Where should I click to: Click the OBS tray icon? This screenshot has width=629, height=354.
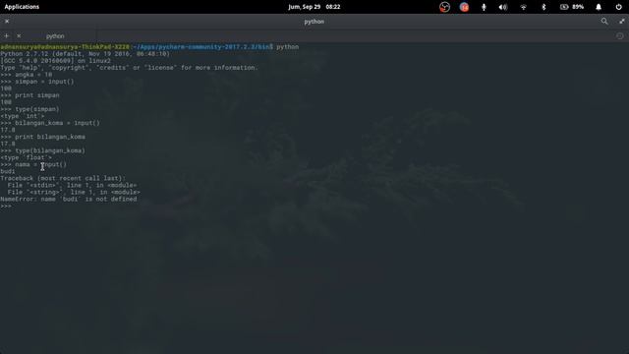tap(444, 7)
